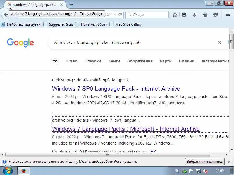Select the windows 7 language packs tab
This screenshot has width=234, height=175.
click(x=35, y=5)
